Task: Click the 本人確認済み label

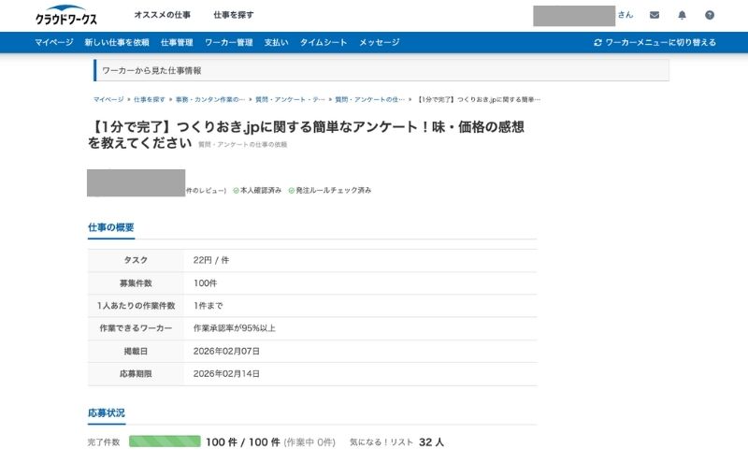Action: [x=261, y=191]
